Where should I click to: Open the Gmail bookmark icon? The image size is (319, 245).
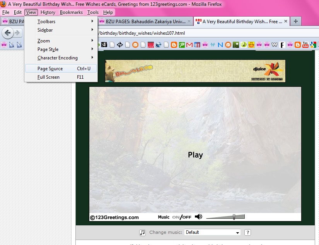pyautogui.click(x=189, y=45)
